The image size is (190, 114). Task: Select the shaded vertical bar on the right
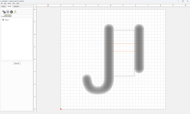[139, 48]
